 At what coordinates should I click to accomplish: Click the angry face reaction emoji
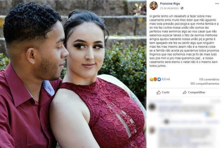coord(155,79)
